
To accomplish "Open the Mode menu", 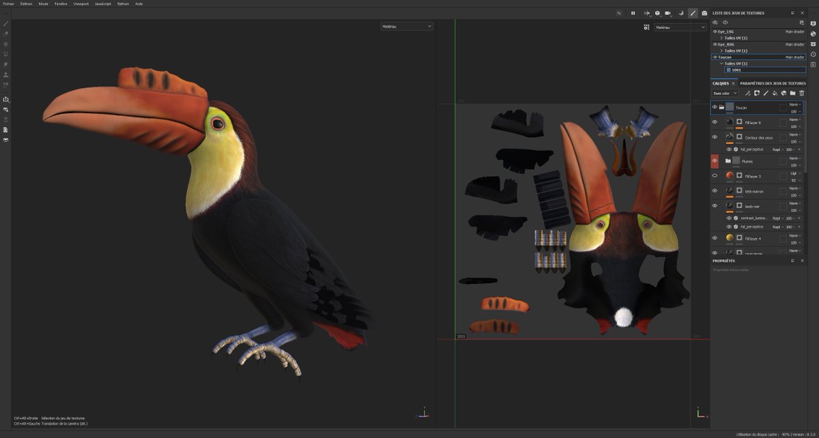I will pyautogui.click(x=43, y=3).
